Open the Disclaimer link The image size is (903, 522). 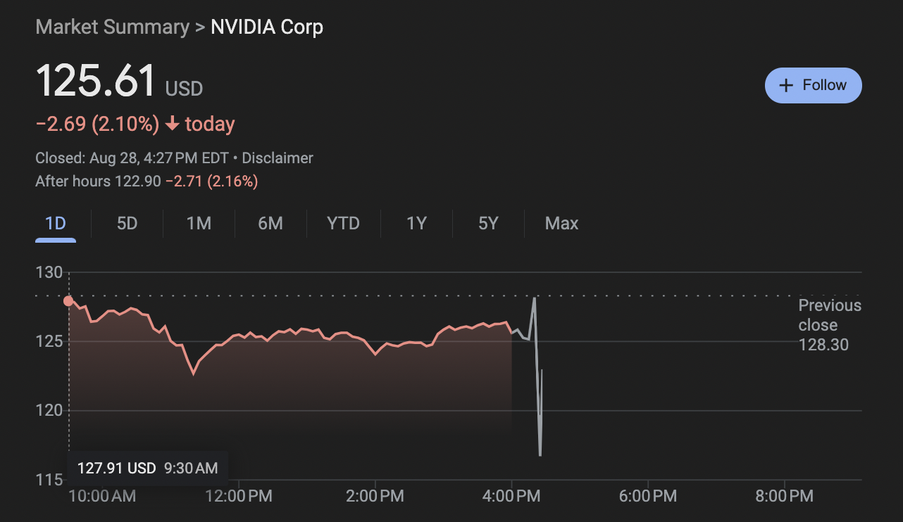click(278, 158)
